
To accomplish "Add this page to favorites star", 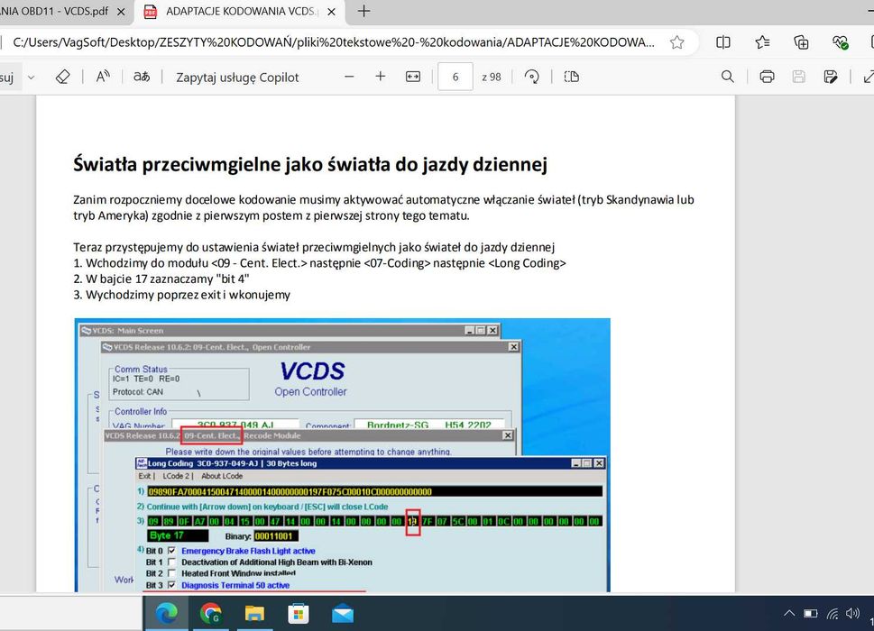I will pyautogui.click(x=677, y=42).
